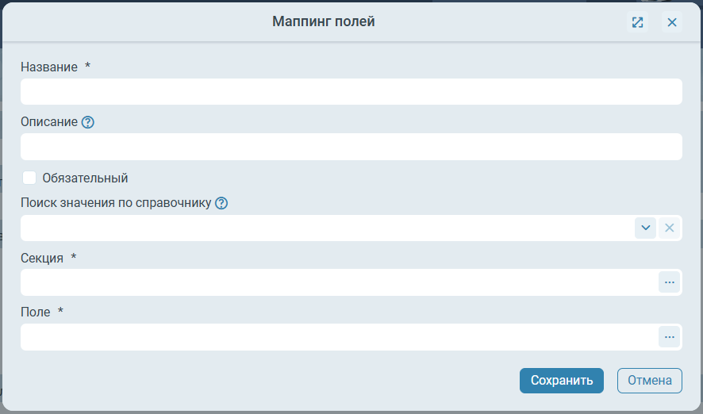Focus the Описание text field

(x=351, y=147)
